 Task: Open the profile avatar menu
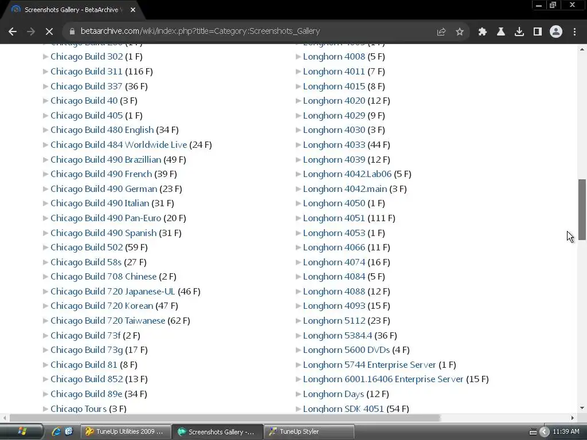556,32
